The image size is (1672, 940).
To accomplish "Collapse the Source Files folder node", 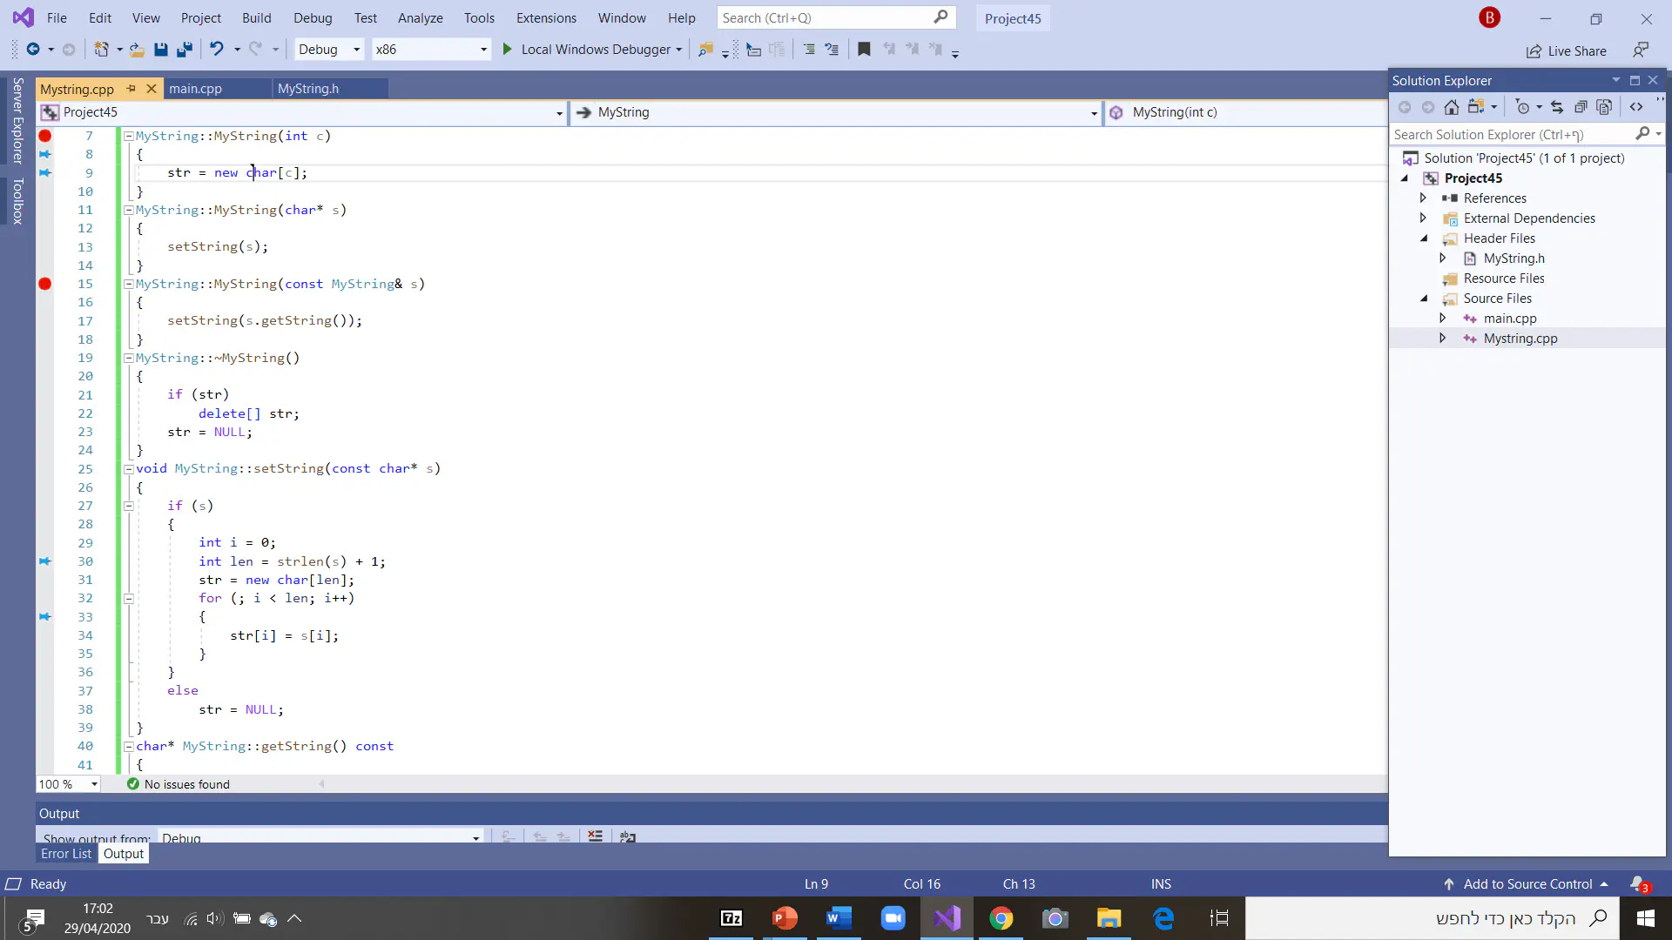I will (1425, 299).
